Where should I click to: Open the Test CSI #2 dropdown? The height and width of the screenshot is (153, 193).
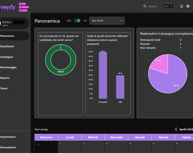pos(107,21)
